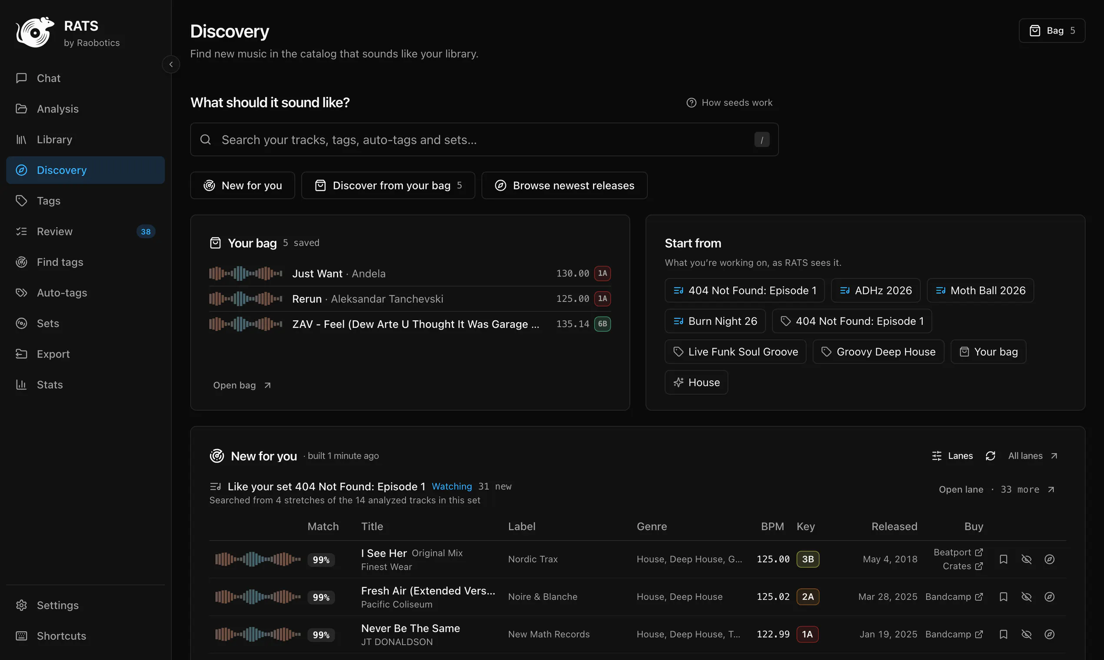
Task: Go to Sets page
Action: click(86, 324)
